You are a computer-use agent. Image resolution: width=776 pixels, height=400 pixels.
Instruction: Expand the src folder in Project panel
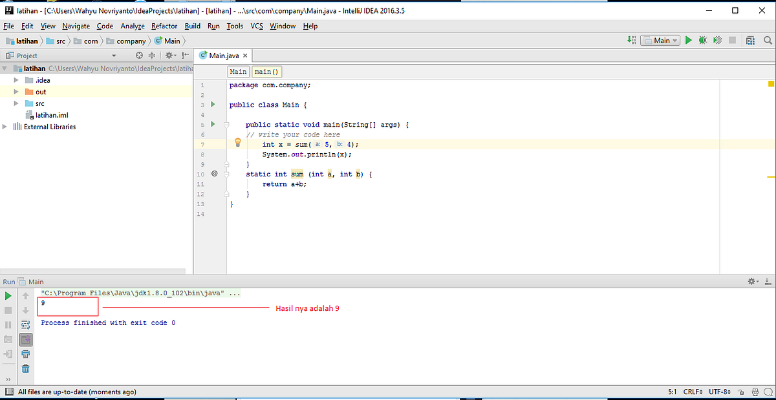click(16, 103)
